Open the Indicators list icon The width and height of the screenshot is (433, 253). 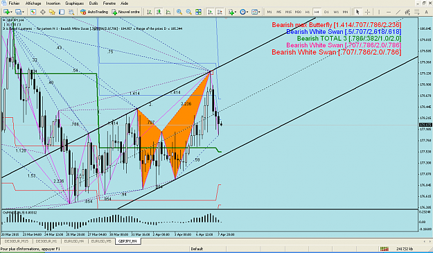click(231, 12)
